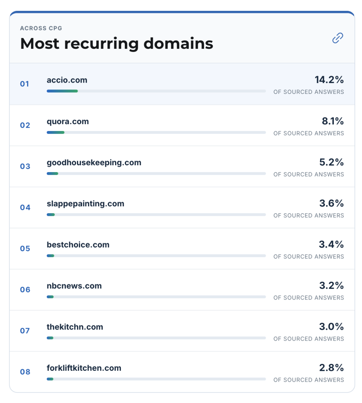Click the progress bar under thekitchn.com

pos(156,338)
